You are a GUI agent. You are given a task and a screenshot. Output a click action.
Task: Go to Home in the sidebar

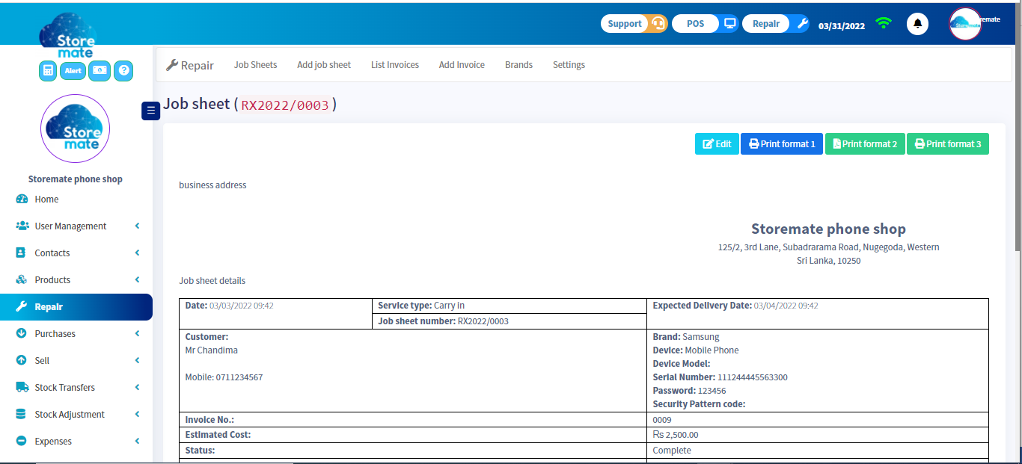pos(46,199)
